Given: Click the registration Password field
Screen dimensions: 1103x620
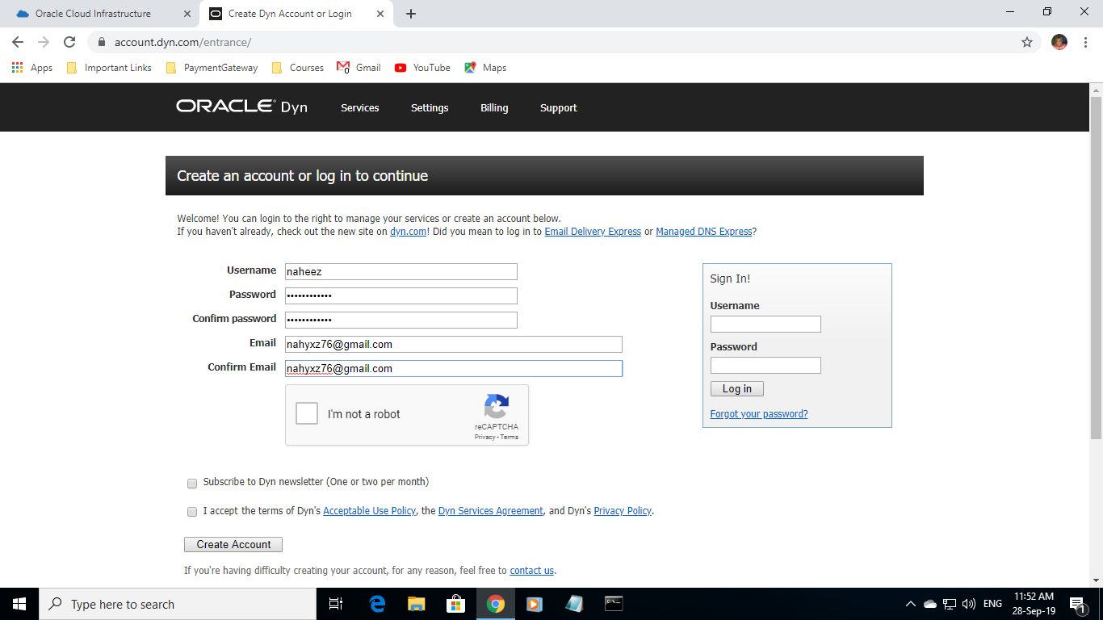Looking at the screenshot, I should coord(401,295).
